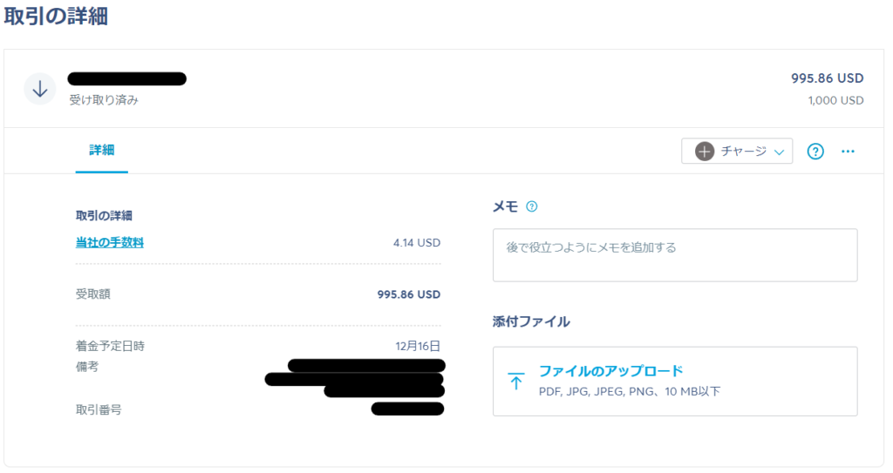Image resolution: width=893 pixels, height=473 pixels.
Task: Expand the チャージ dropdown chevron
Action: [x=779, y=152]
